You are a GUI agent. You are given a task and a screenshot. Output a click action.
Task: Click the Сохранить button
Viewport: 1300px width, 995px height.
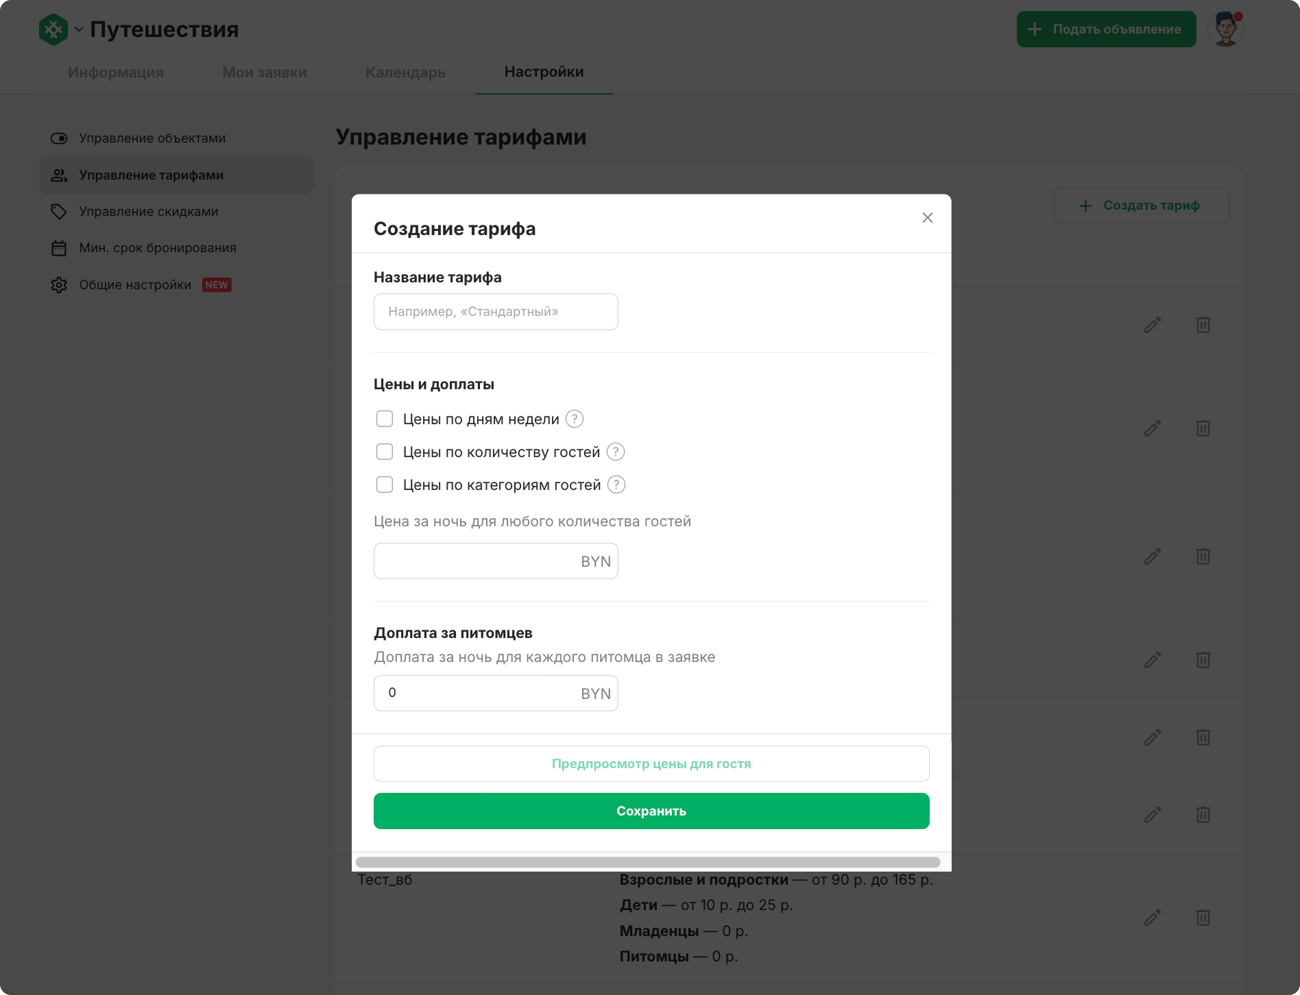click(x=651, y=811)
